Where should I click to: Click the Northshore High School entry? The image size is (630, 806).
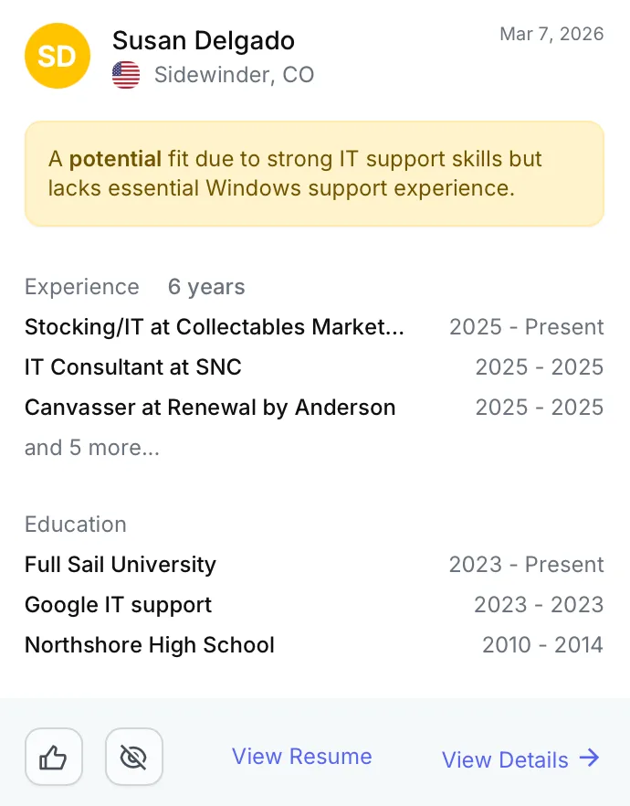tap(150, 645)
